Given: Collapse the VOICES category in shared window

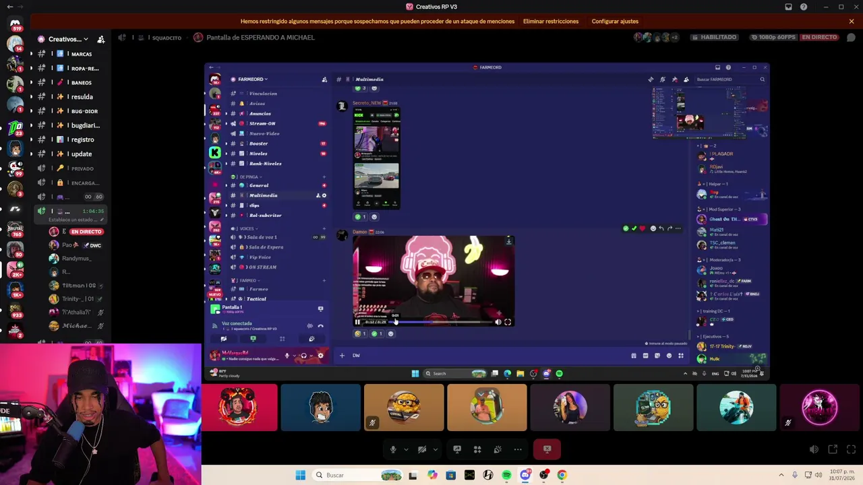Looking at the screenshot, I should coord(246,228).
